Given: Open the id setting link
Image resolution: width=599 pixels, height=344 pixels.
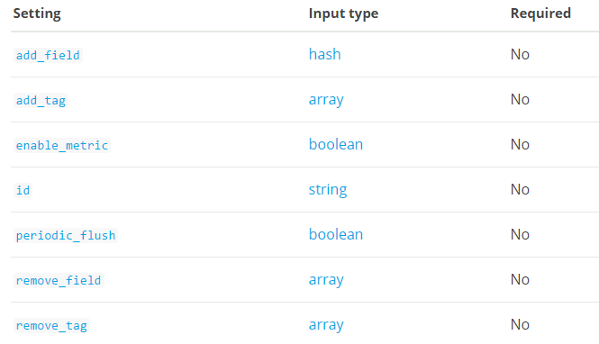Looking at the screenshot, I should pos(23,190).
